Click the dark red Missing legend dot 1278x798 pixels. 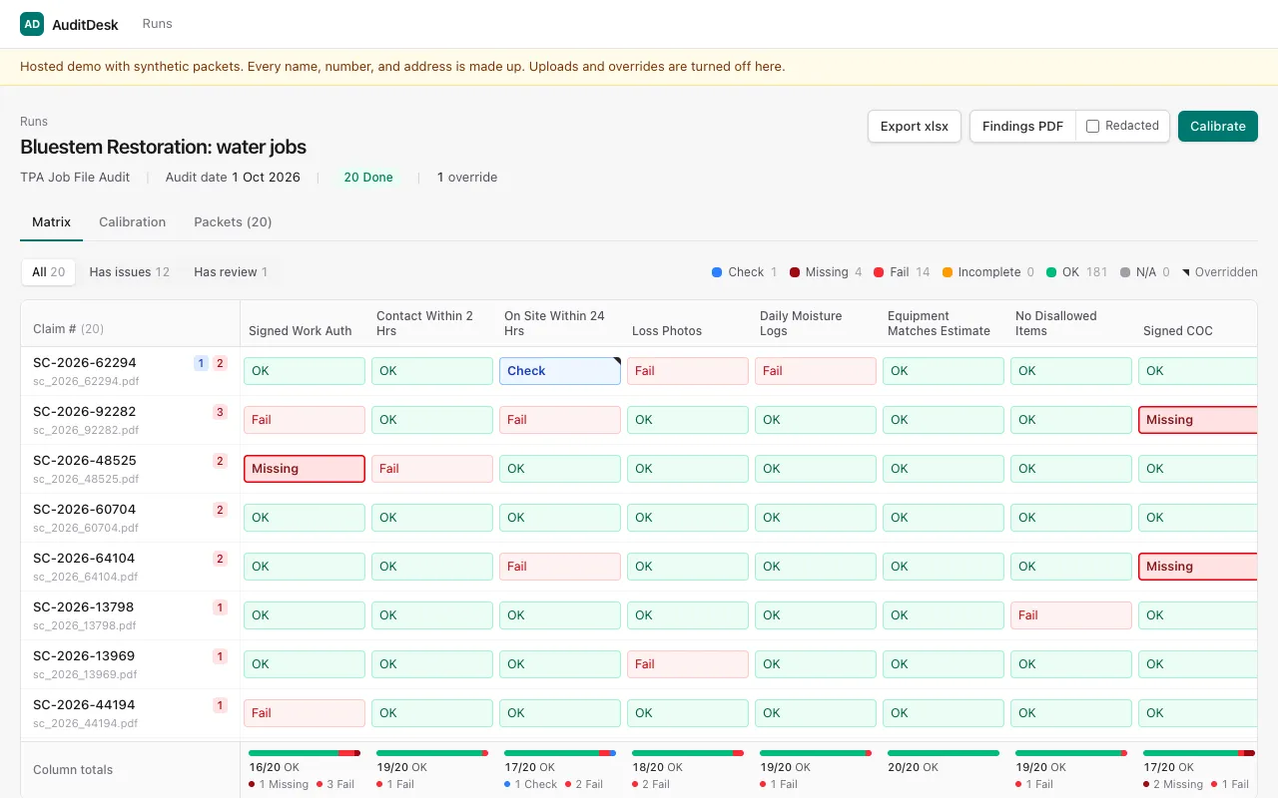[x=795, y=272]
